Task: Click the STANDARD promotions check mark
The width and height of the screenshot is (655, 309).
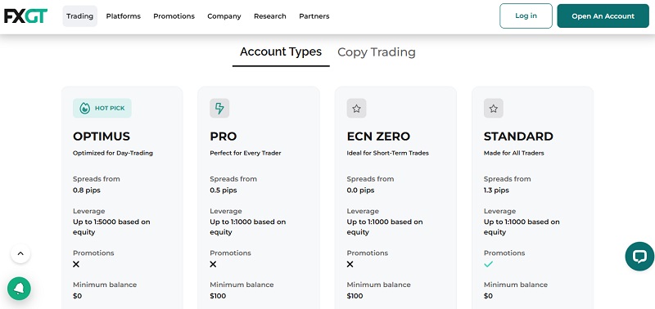Action: coord(488,264)
